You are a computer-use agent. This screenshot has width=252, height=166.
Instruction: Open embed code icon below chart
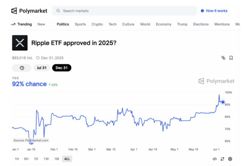pos(214,159)
